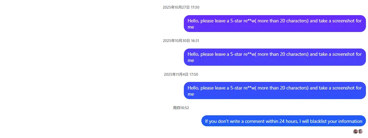This screenshot has height=138, width=368.
Task: Click the 2025年10月27日 17:50 timestamp
Action: [x=181, y=7]
